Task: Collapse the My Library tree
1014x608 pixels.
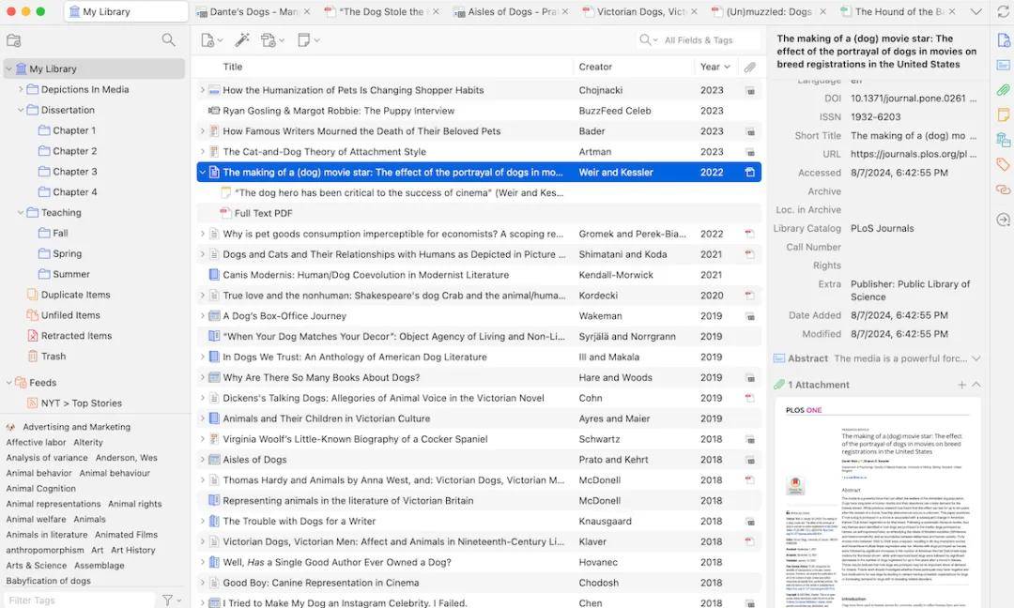Action: [9, 68]
